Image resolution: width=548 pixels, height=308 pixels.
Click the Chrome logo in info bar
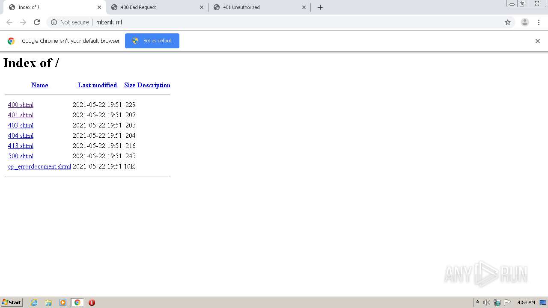(x=11, y=41)
